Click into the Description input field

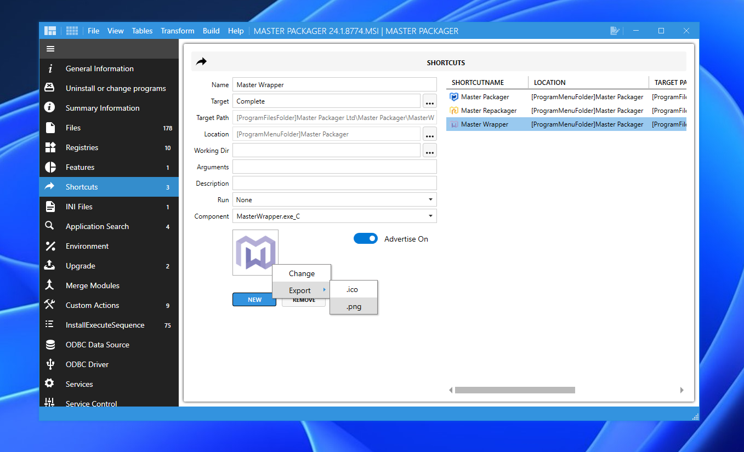point(334,184)
